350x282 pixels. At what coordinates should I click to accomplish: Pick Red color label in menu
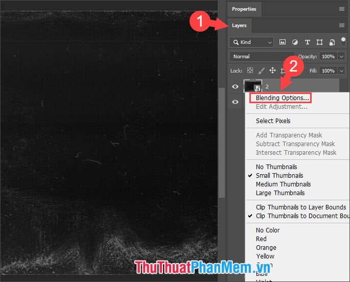click(261, 239)
